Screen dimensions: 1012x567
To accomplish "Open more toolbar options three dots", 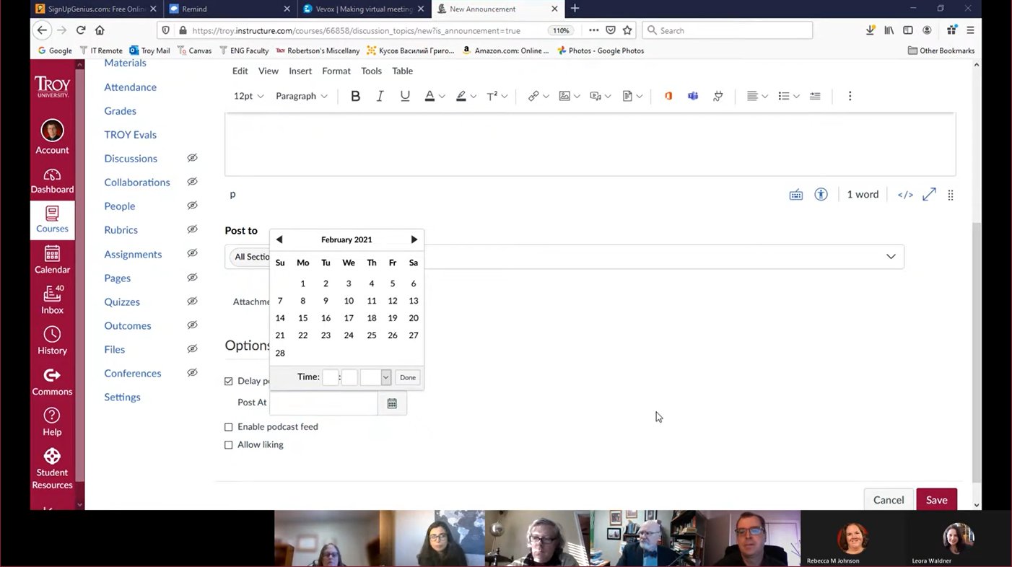I will pos(850,96).
